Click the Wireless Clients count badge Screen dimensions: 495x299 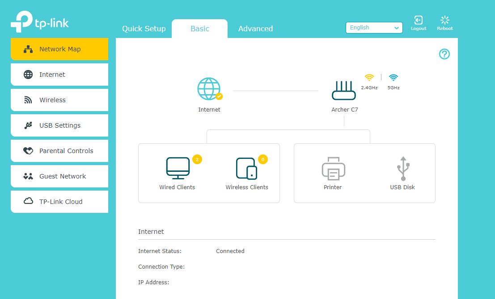point(262,159)
